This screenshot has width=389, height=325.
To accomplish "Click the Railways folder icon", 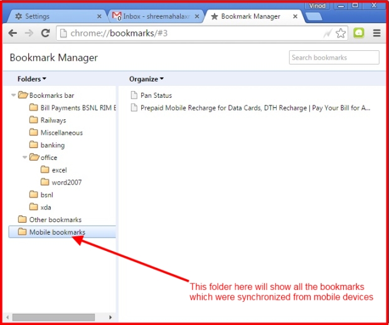I will [x=33, y=120].
